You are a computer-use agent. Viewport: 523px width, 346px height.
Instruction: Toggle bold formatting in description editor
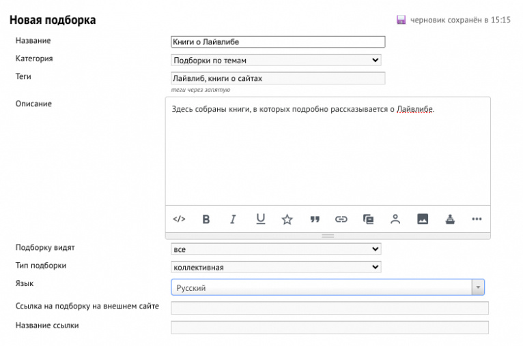(x=206, y=219)
